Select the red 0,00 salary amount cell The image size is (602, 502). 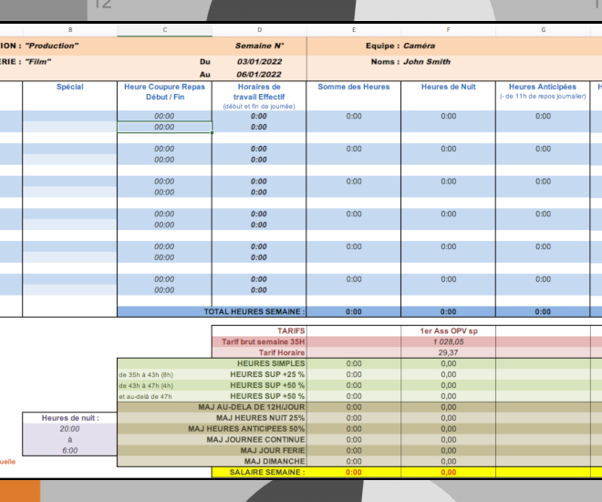point(449,473)
